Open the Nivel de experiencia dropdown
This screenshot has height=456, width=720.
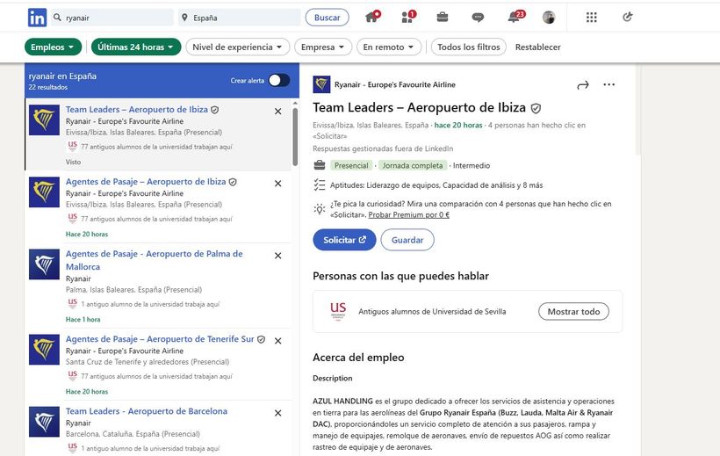click(237, 47)
